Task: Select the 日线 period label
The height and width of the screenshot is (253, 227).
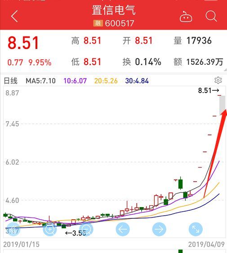Action: tap(10, 81)
